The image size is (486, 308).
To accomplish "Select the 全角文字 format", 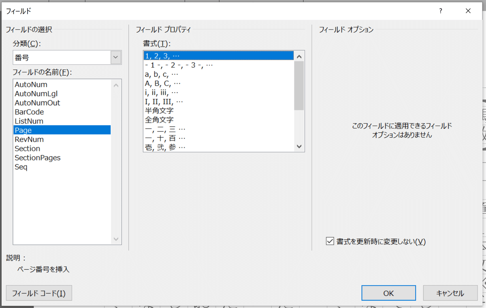I will [x=219, y=120].
